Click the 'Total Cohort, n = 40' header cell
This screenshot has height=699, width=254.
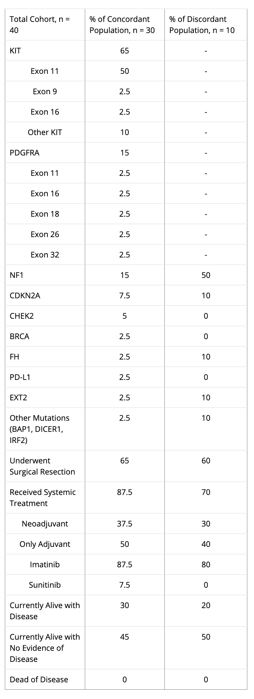[x=40, y=25]
